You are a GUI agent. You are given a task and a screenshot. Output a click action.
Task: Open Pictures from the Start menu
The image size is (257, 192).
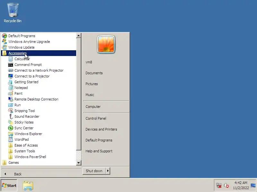92,84
